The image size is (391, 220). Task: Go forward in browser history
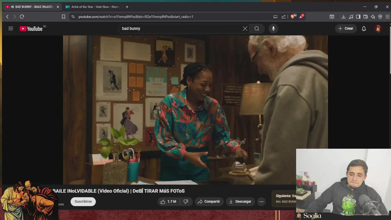pyautogui.click(x=14, y=17)
